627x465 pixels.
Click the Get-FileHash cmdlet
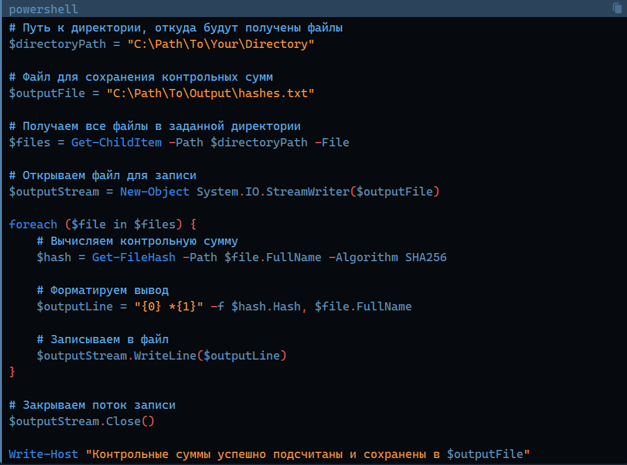click(134, 257)
